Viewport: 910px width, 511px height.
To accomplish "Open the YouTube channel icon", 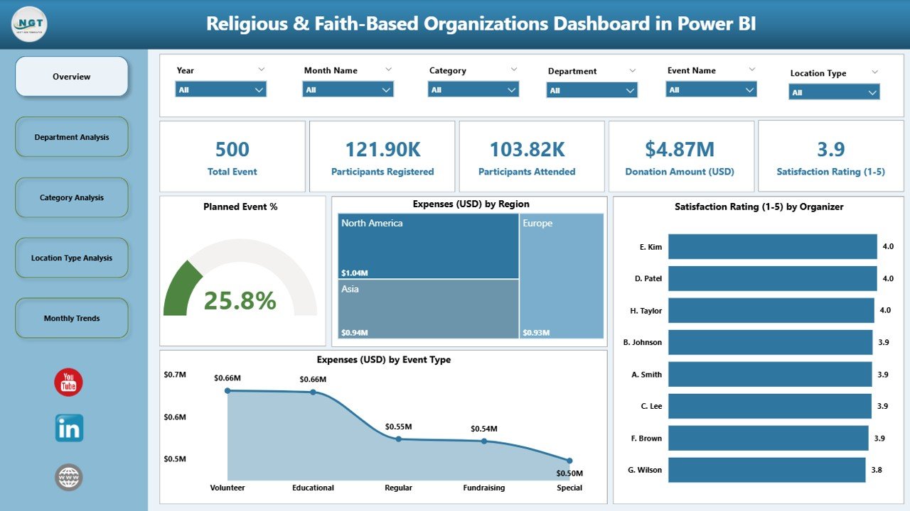I will point(68,383).
